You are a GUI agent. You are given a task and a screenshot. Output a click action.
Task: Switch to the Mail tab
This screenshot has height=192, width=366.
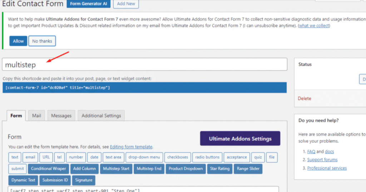36,115
